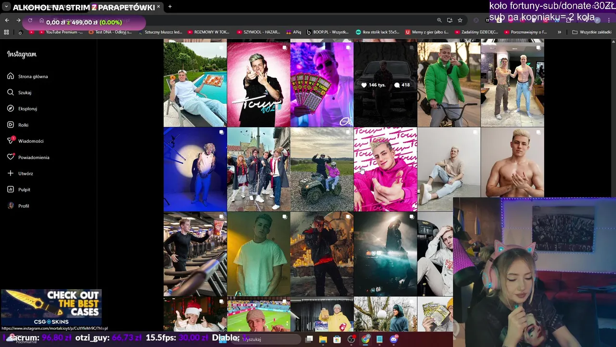Open the green jacket bicycle post
The width and height of the screenshot is (616, 347).
pyautogui.click(x=449, y=84)
